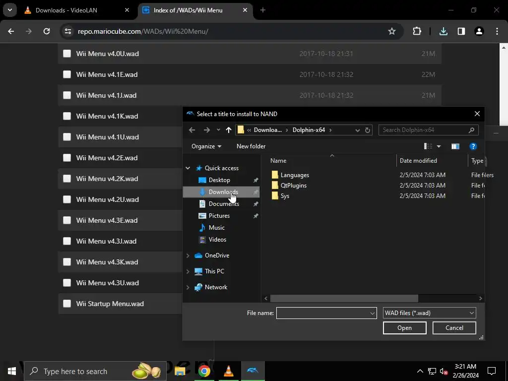Open the QtPlugins folder

[293, 186]
